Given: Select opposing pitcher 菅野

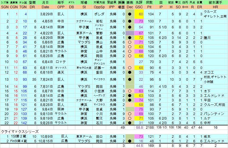Looking at the screenshot, I should click(x=99, y=33).
